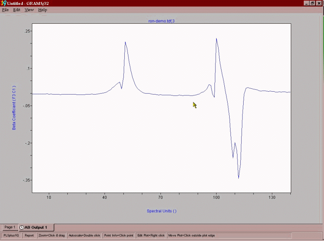This screenshot has height=241, width=324.
Task: Open the View menu
Action: 29,10
